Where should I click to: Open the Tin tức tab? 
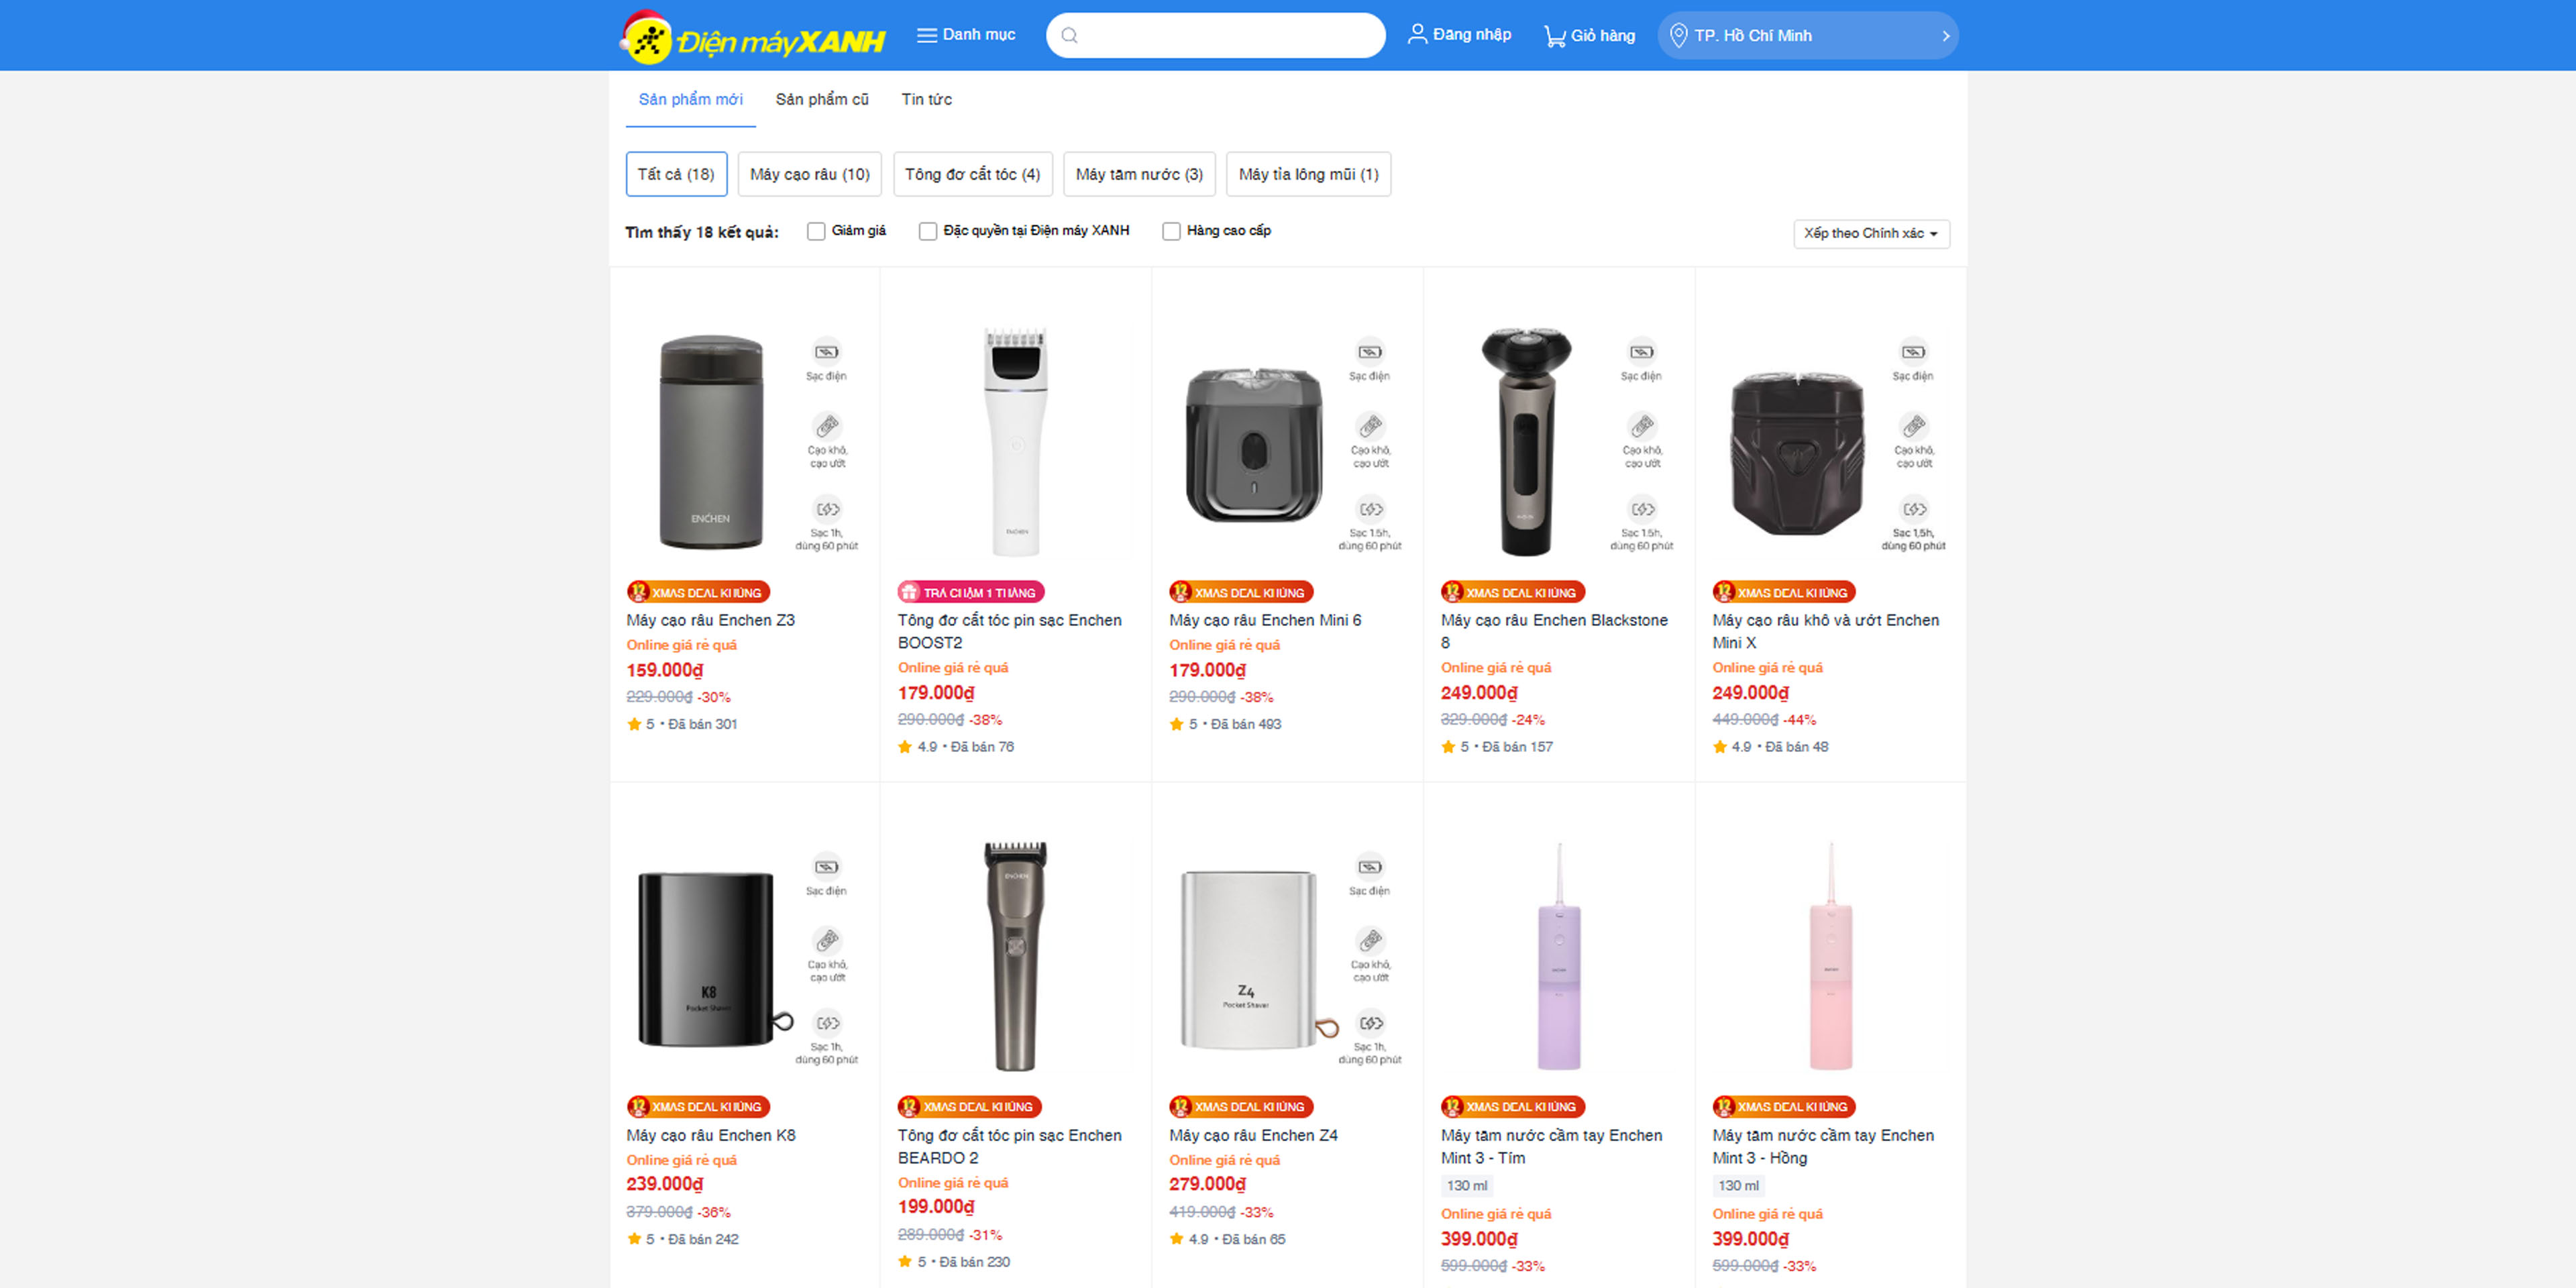click(926, 99)
